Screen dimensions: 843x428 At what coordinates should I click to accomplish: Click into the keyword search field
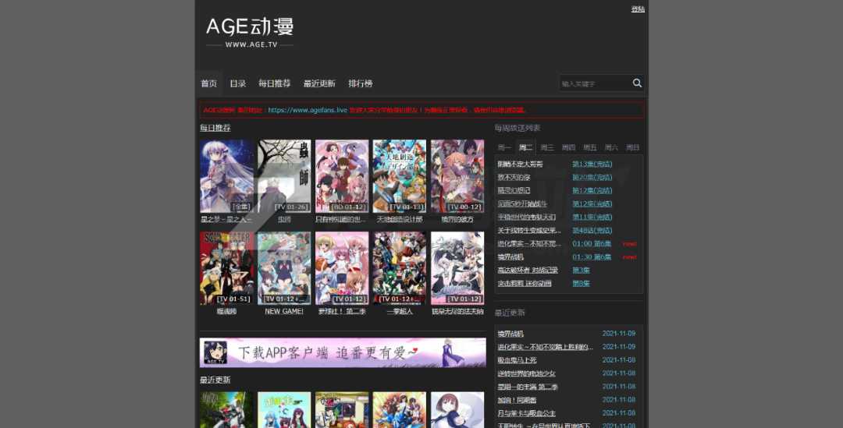594,83
